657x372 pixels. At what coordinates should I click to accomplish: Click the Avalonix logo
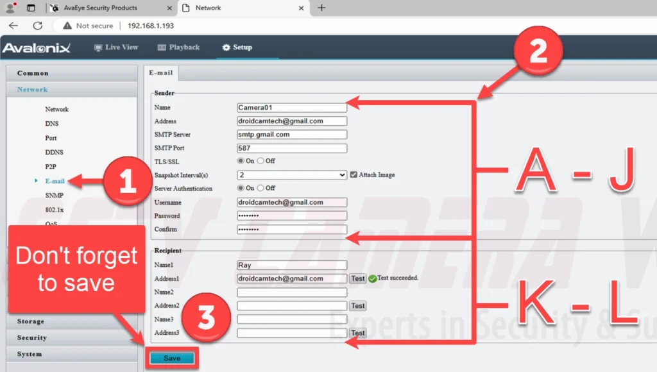click(x=37, y=47)
